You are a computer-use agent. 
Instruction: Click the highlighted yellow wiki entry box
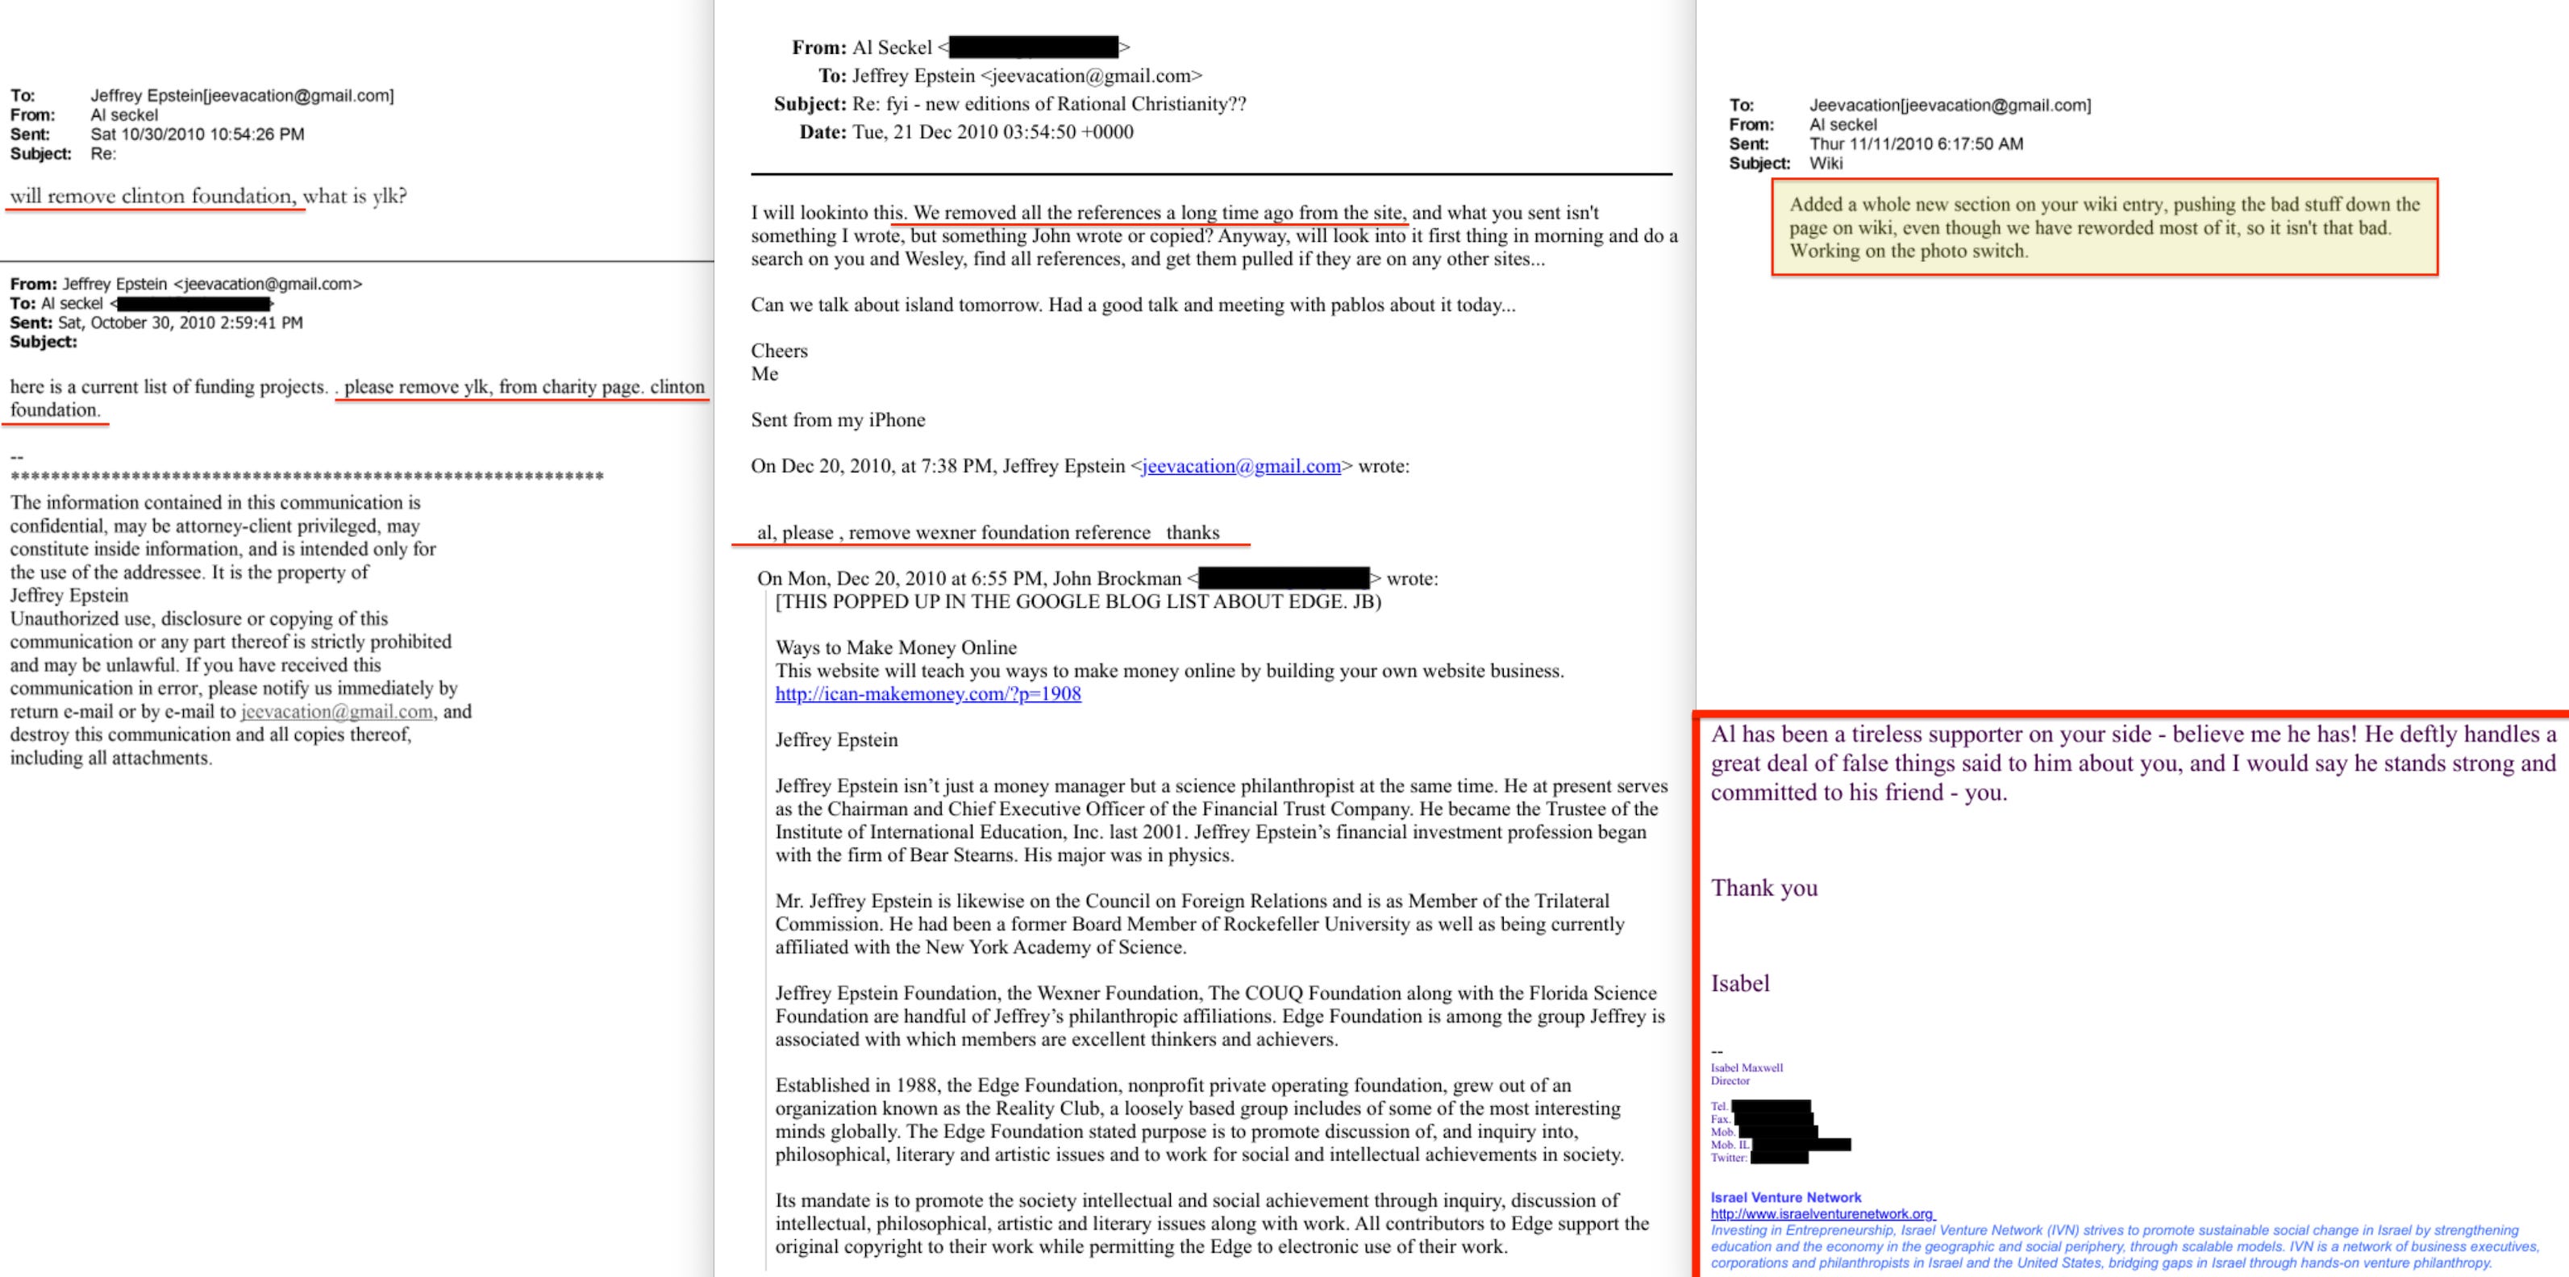[2105, 227]
